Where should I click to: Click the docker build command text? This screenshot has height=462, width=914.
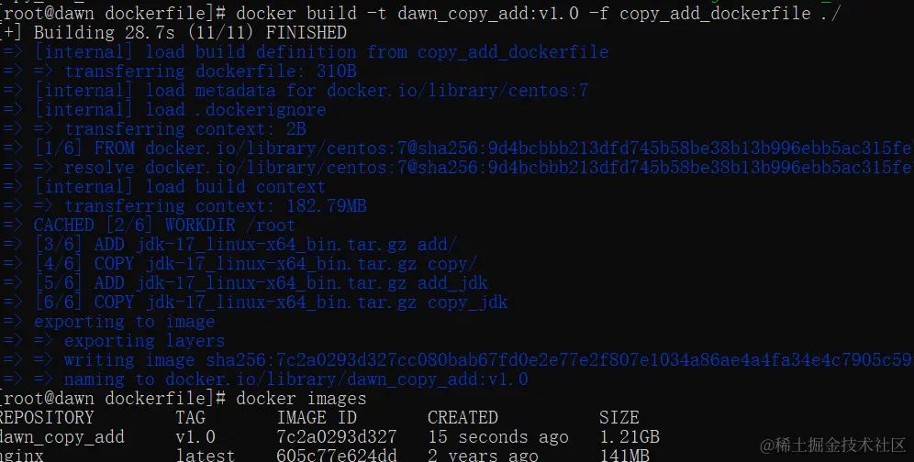pyautogui.click(x=538, y=13)
